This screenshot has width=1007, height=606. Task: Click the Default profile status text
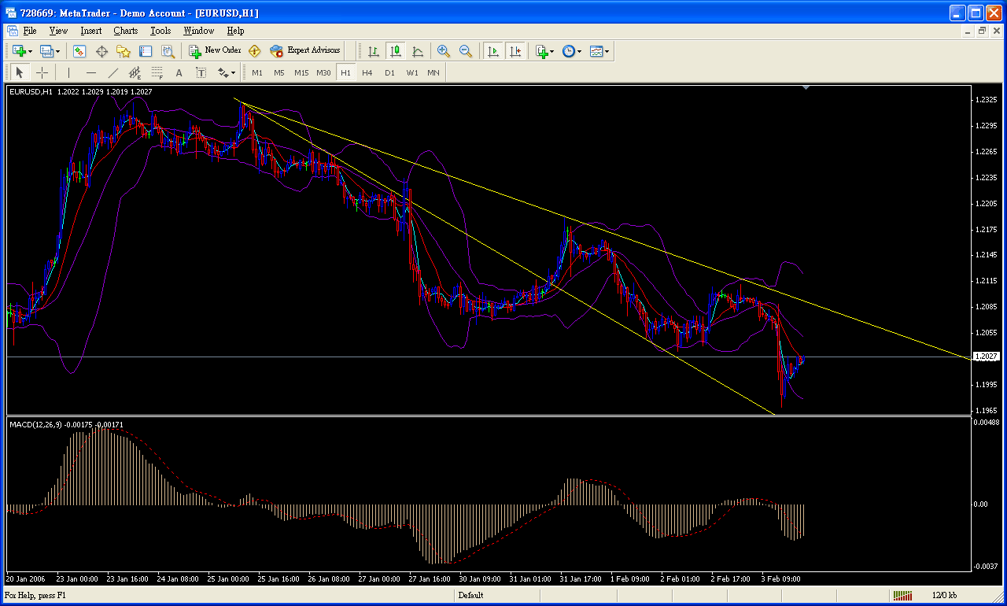(x=470, y=596)
